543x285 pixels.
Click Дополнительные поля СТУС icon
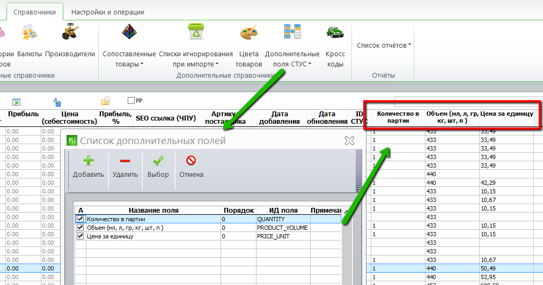[292, 31]
